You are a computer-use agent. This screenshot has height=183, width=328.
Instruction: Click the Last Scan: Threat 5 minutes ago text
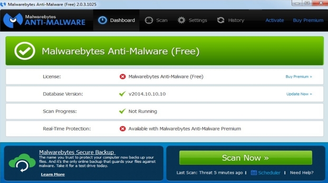click(210, 173)
